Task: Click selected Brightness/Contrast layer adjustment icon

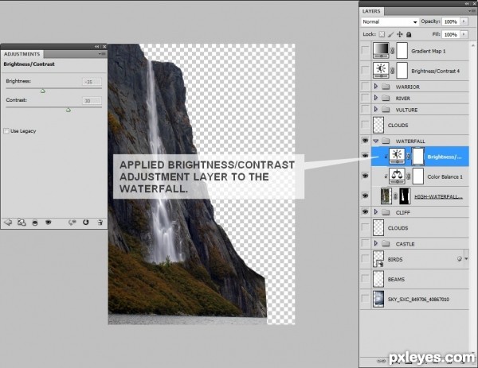Action: tap(397, 157)
